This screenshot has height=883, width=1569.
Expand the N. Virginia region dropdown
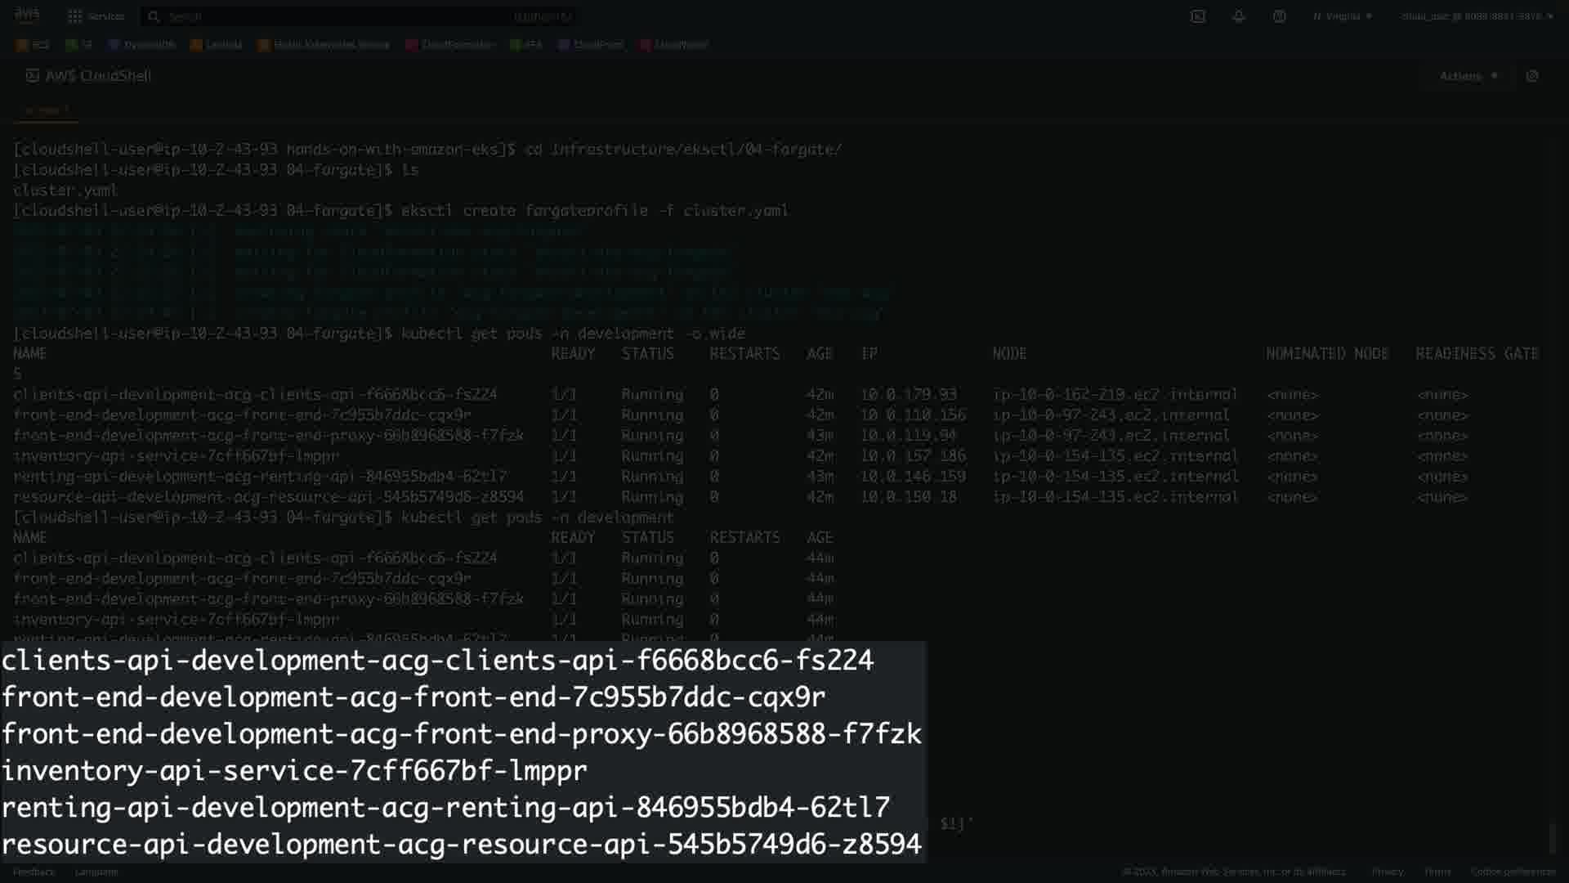(1343, 16)
